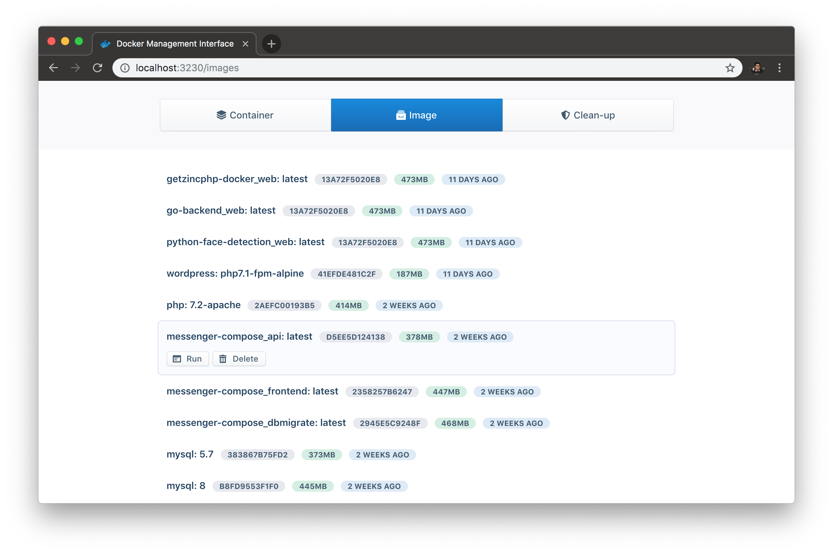Viewport: 833px width, 554px height.
Task: Click the browser forward arrow
Action: (x=75, y=68)
